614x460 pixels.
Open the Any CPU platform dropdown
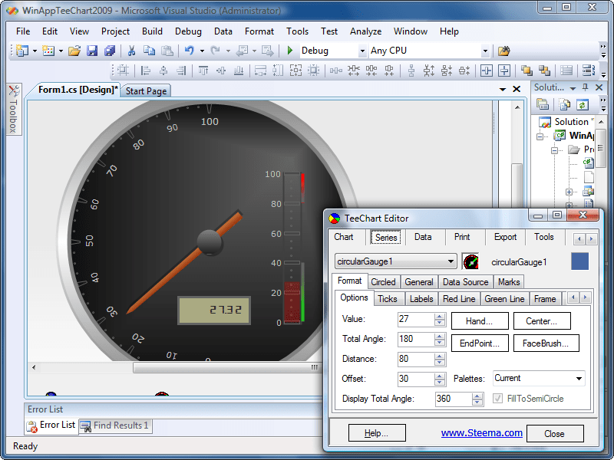coord(485,51)
